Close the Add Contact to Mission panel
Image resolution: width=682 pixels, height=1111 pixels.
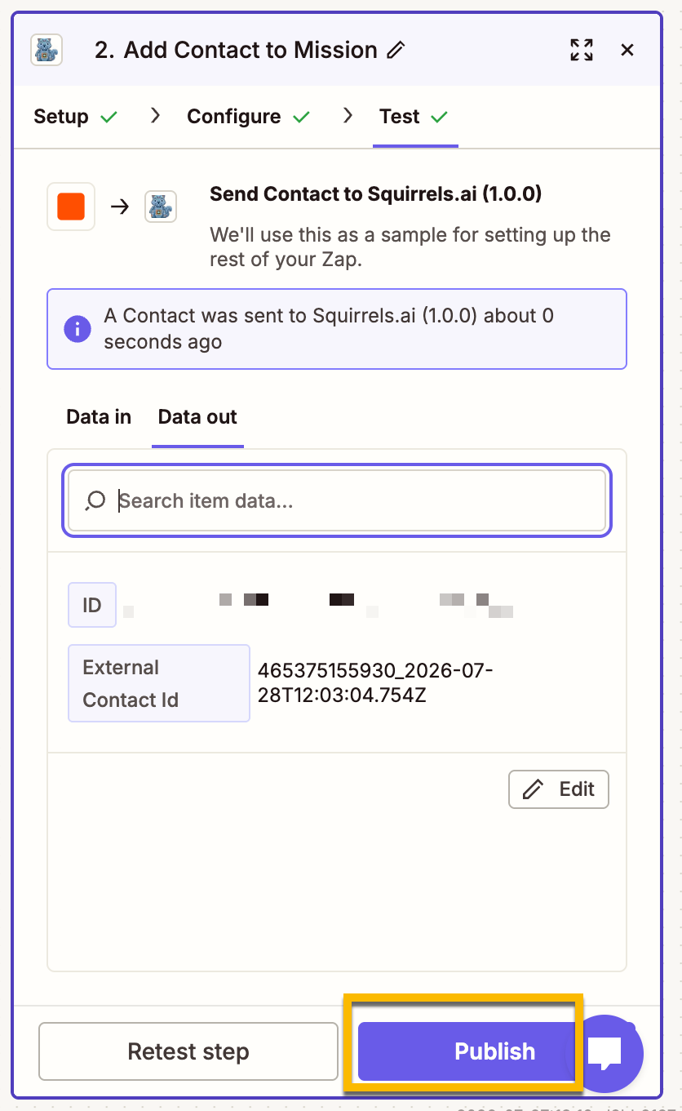click(x=627, y=50)
